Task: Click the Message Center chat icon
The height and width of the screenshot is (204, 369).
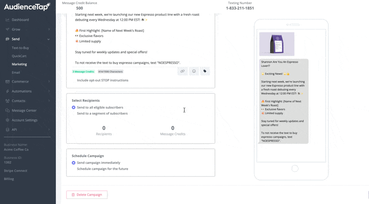Action: 7,111
